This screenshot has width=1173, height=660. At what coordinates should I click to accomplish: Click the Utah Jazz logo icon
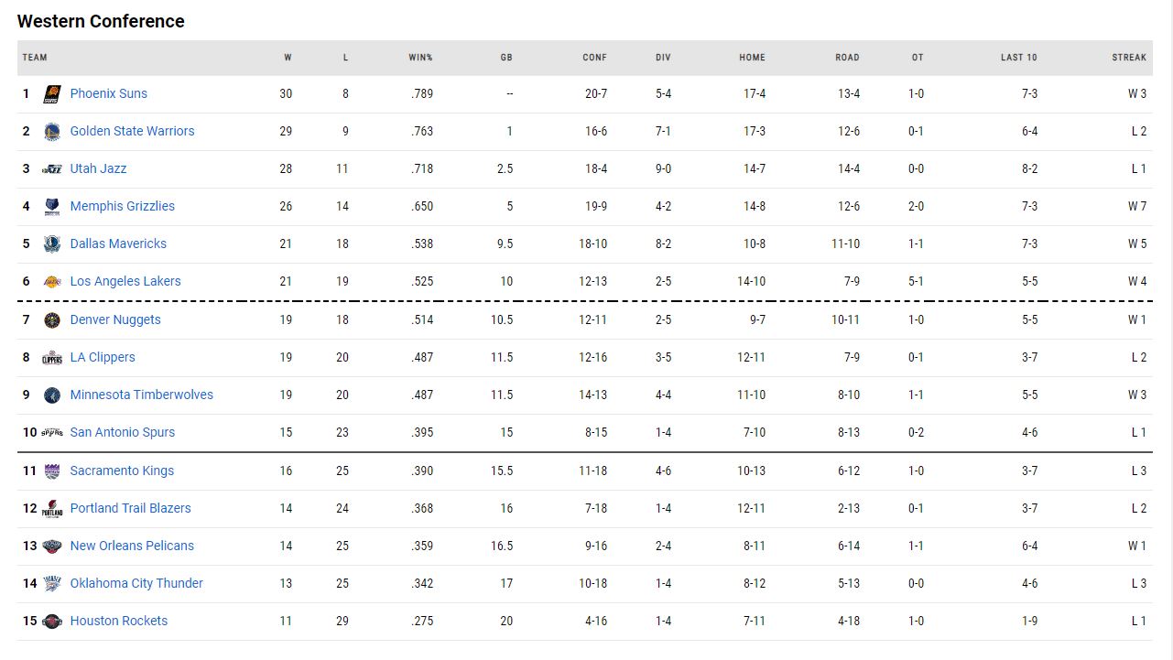pyautogui.click(x=52, y=168)
